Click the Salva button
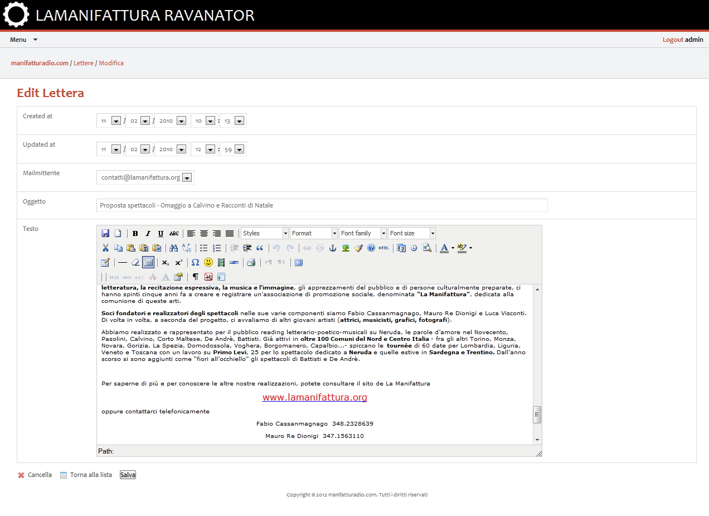The height and width of the screenshot is (516, 709). click(x=127, y=474)
